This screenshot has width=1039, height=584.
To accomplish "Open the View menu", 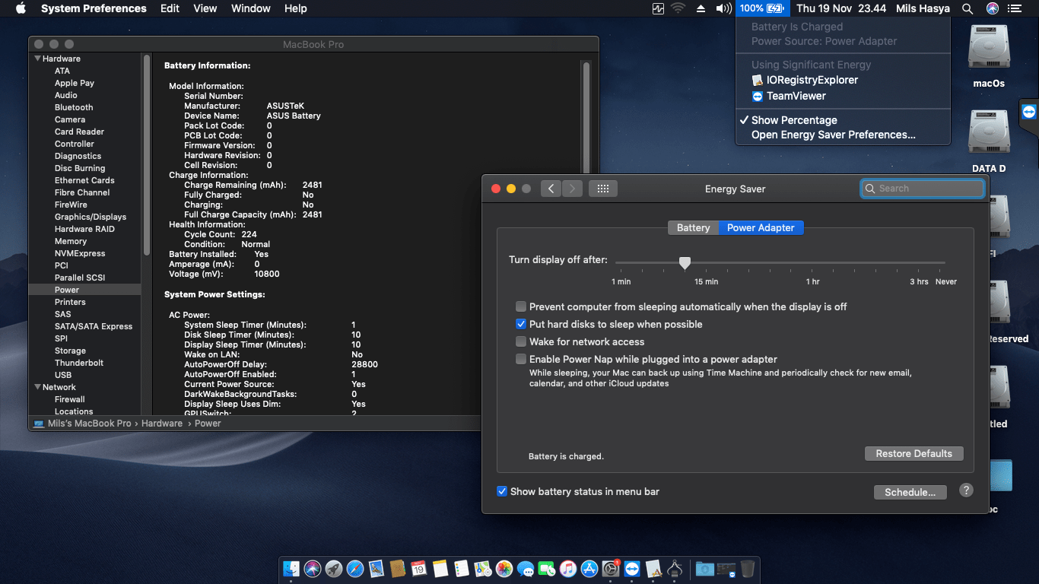I will click(x=205, y=8).
